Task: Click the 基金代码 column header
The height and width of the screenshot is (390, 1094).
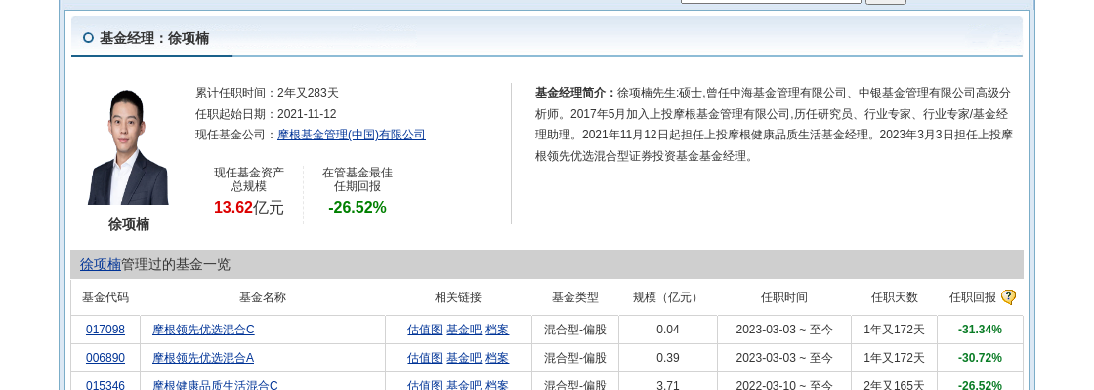Action: (x=105, y=297)
